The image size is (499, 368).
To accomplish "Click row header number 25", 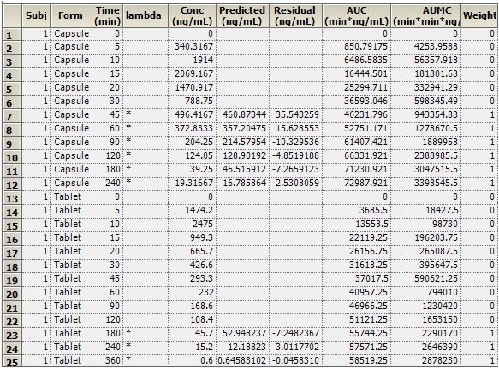I will pos(12,361).
